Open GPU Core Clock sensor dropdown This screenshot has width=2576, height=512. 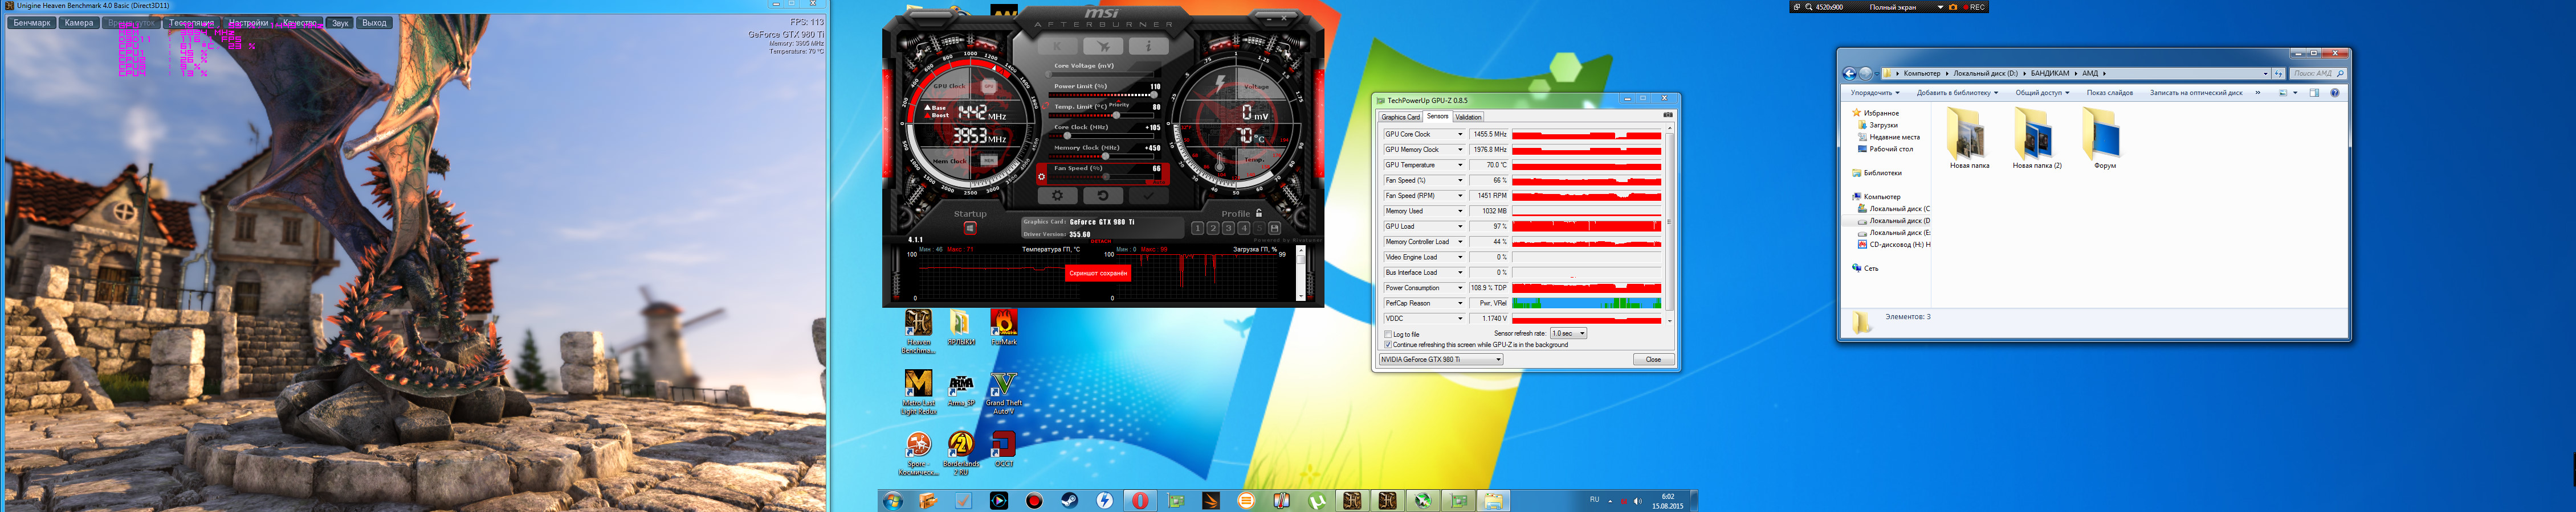click(x=1460, y=134)
